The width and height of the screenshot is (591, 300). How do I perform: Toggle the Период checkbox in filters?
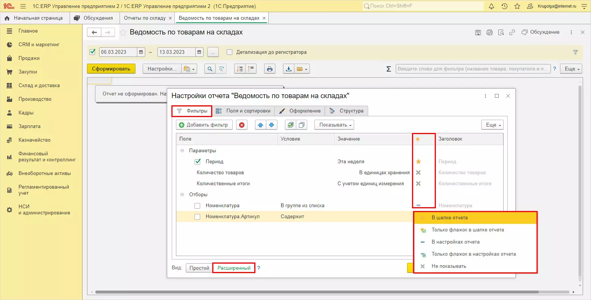coord(198,162)
